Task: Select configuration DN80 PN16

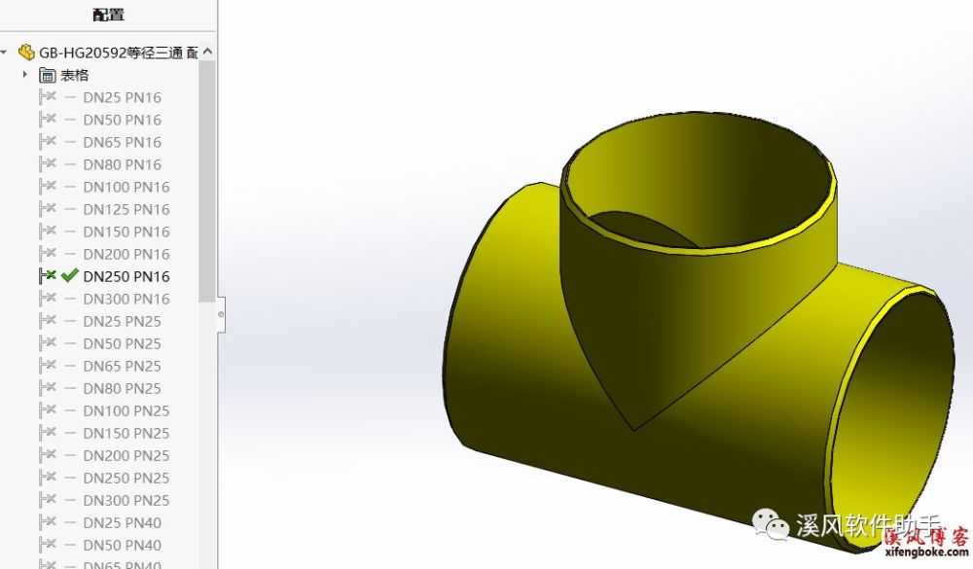Action: click(122, 164)
